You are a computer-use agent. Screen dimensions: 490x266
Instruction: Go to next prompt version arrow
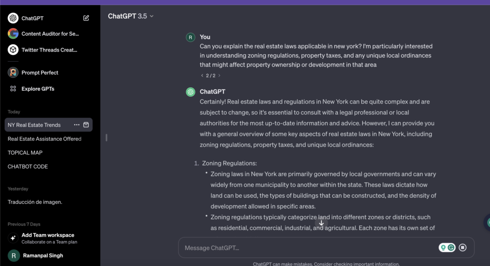point(219,75)
